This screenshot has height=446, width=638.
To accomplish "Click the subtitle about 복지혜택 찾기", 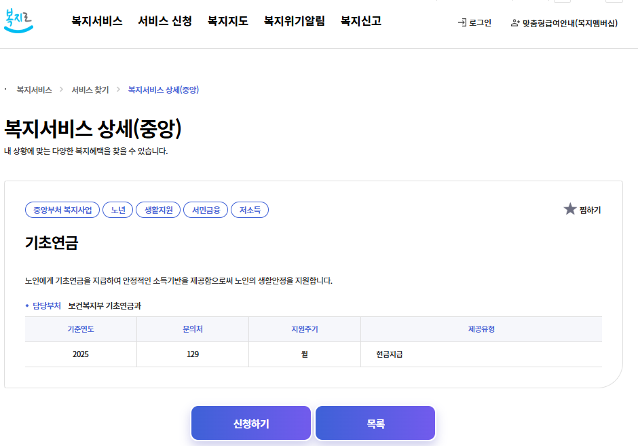I will tap(86, 151).
